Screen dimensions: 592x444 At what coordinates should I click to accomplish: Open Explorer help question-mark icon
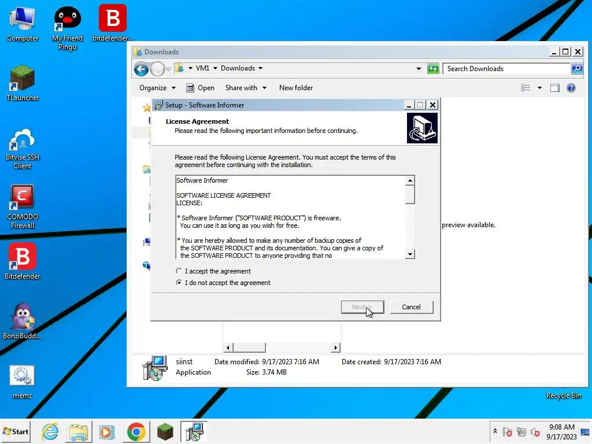click(571, 88)
